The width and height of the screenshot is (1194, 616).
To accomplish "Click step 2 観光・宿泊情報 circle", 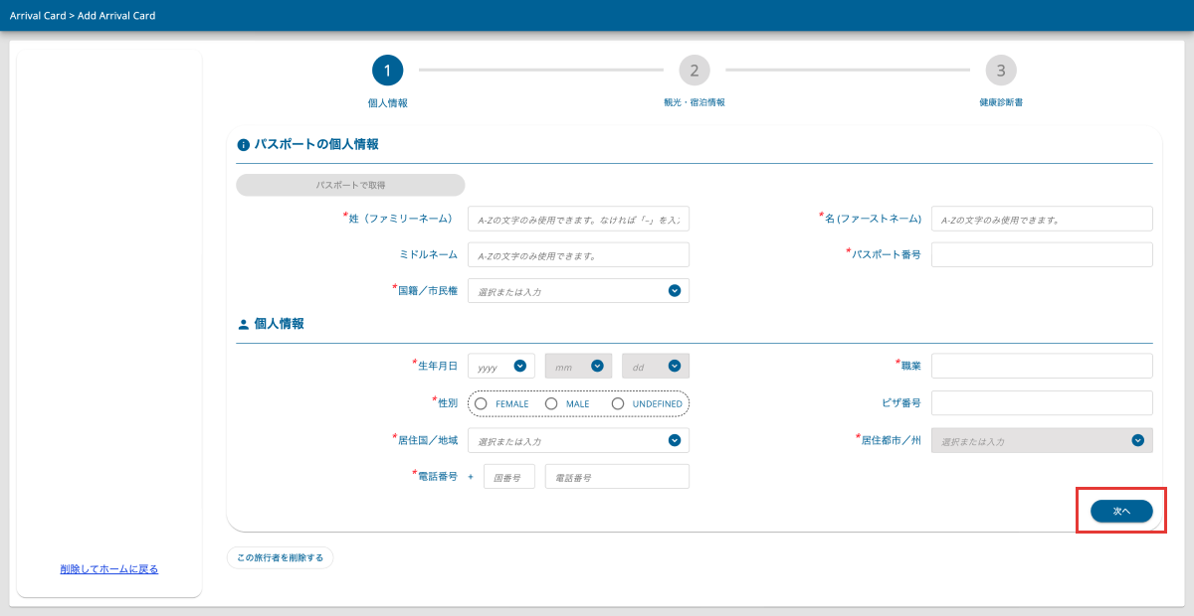I will point(694,70).
